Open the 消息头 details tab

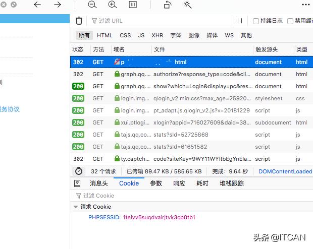point(99,183)
